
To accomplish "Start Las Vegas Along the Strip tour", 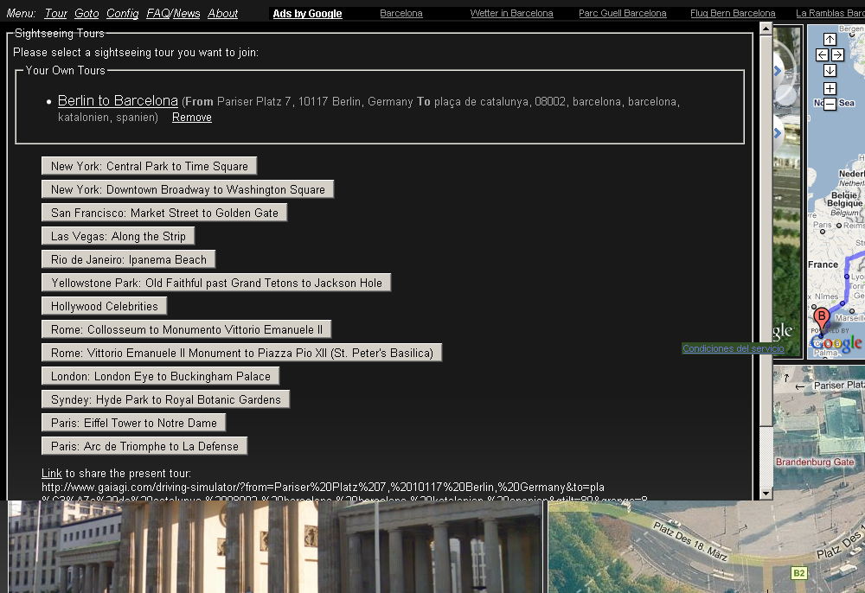I will [118, 237].
